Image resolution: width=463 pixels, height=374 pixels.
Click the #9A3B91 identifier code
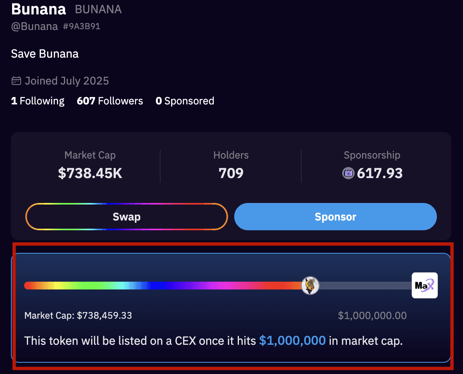coord(81,26)
